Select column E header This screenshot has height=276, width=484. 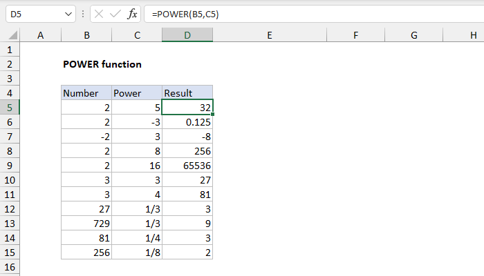click(270, 35)
